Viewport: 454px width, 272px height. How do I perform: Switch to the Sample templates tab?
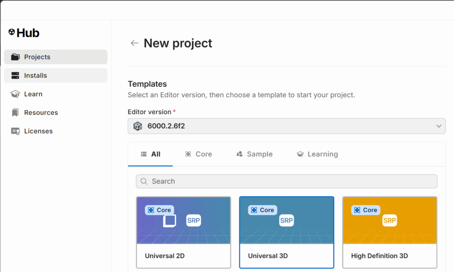pos(254,154)
